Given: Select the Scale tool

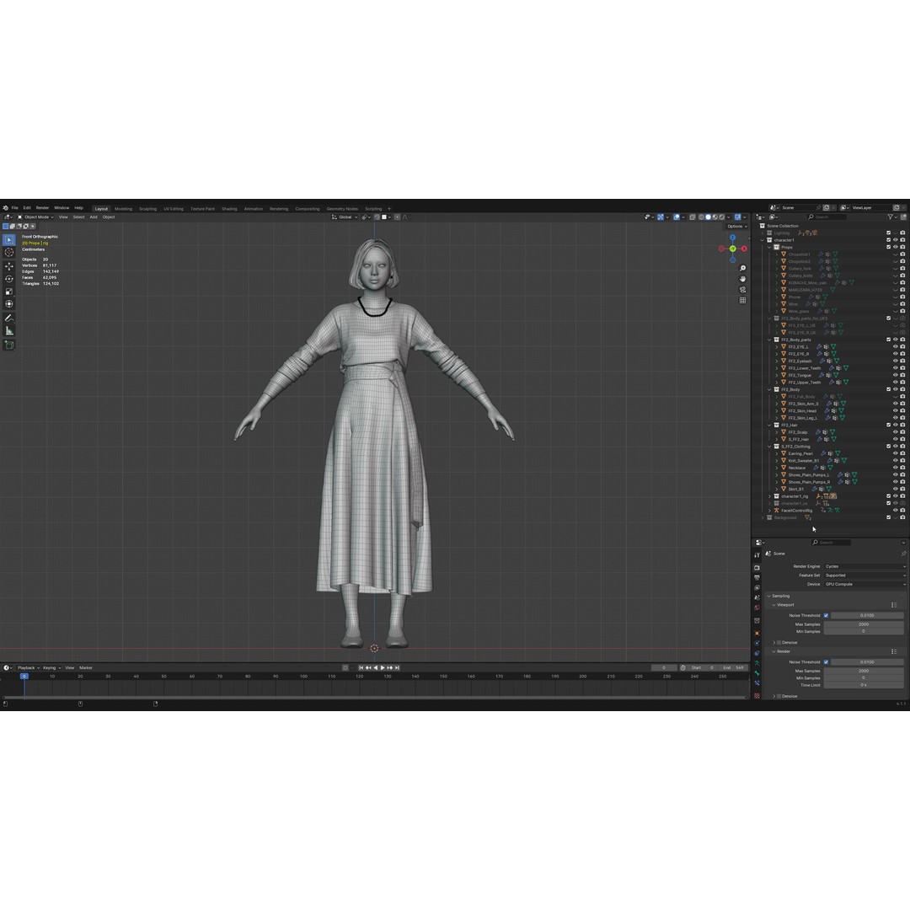Looking at the screenshot, I should pyautogui.click(x=9, y=292).
